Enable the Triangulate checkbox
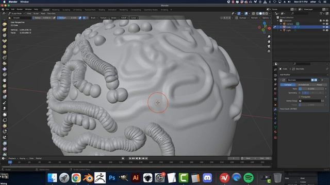 300,97
